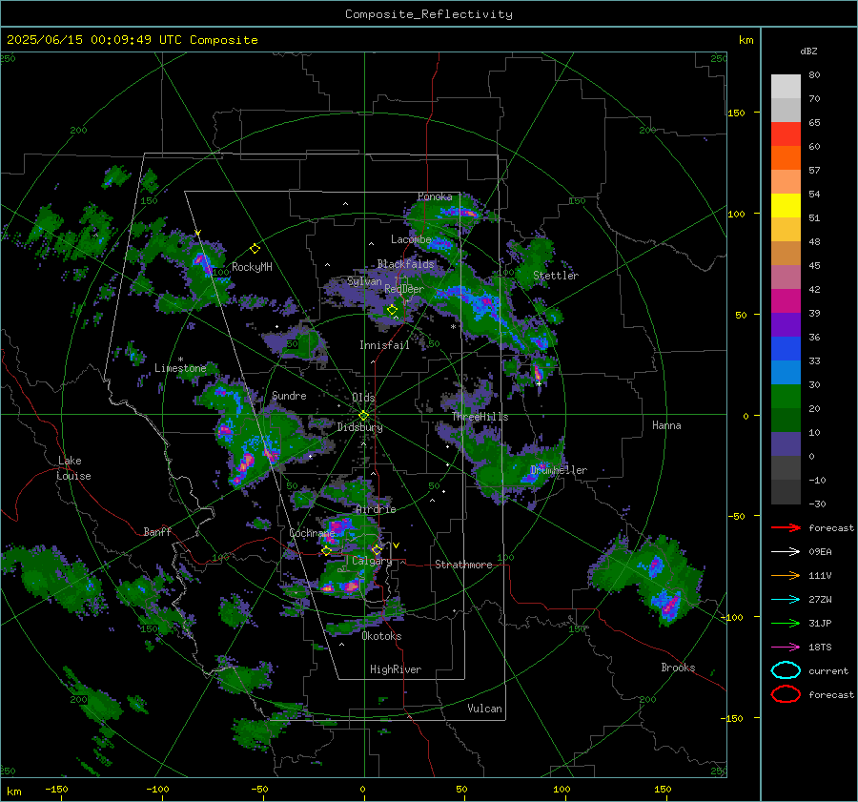Click the current legend text
Viewport: 858px width, 802px height.
[x=828, y=670]
